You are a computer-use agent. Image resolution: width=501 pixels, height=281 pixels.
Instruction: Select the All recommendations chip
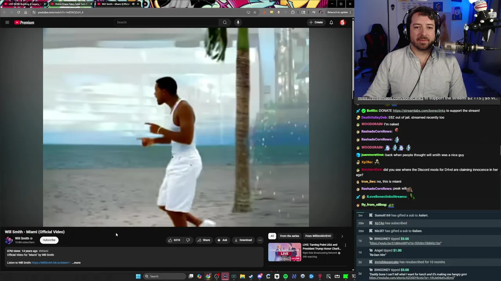pyautogui.click(x=272, y=236)
